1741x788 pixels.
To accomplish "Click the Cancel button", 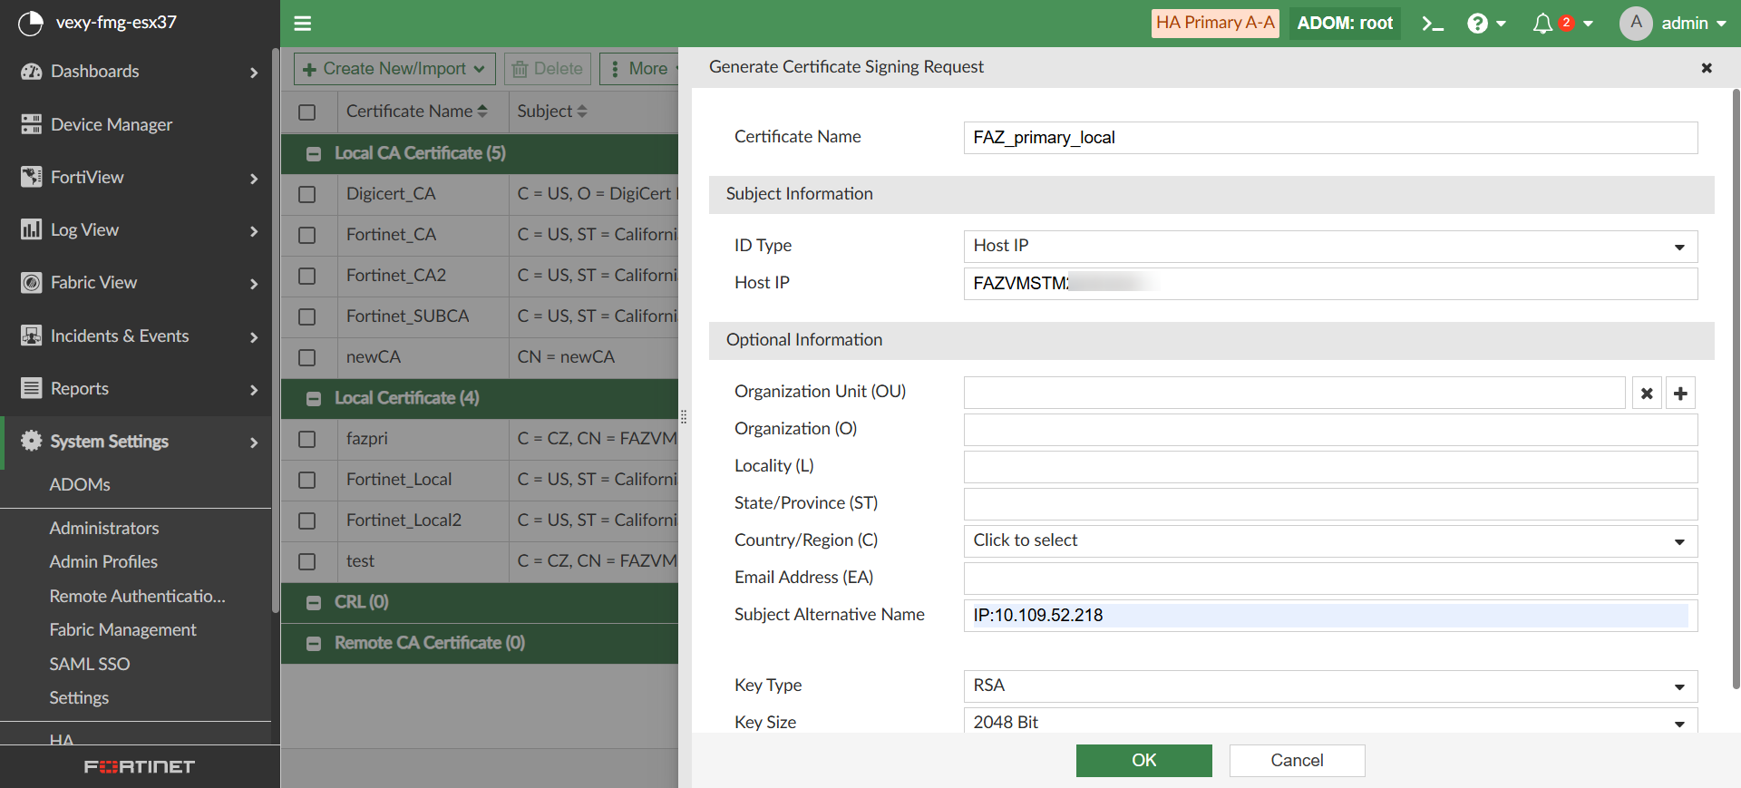I will (1297, 761).
